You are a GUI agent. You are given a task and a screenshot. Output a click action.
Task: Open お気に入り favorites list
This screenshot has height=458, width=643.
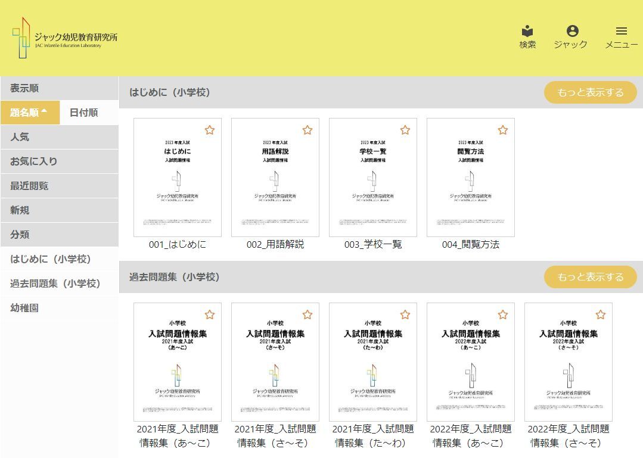[59, 161]
